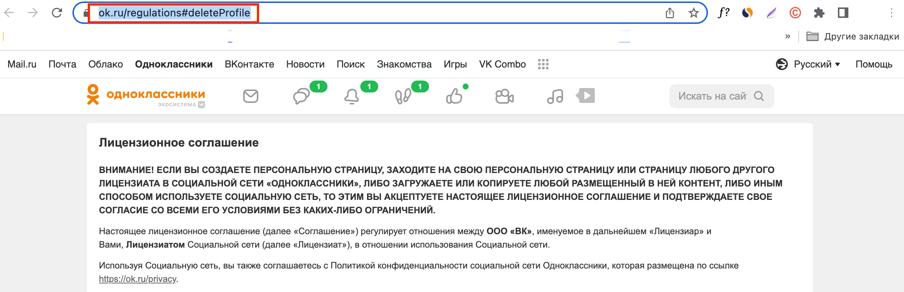Click the address bar URL ok.ru/regulations#deleteProfile

coord(174,13)
